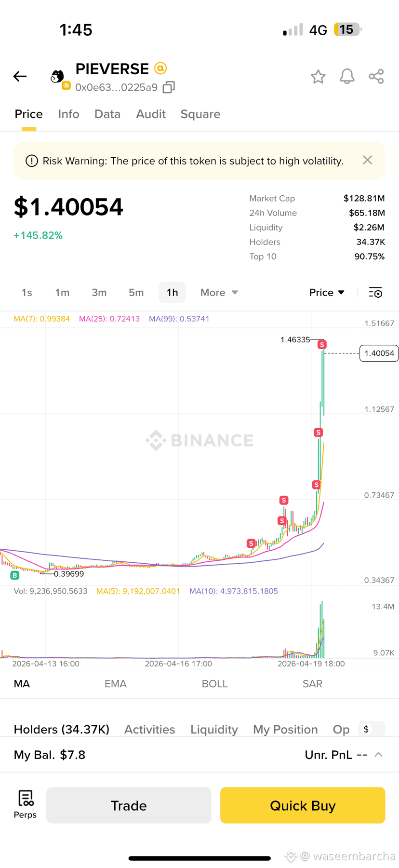Select the EMA indicator
This screenshot has height=868, width=399.
pos(116,684)
